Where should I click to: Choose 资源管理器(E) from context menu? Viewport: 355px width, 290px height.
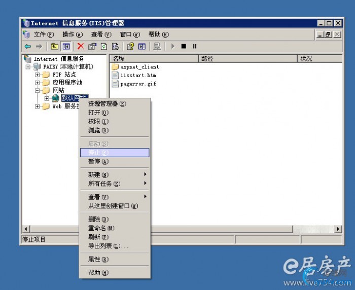115,104
